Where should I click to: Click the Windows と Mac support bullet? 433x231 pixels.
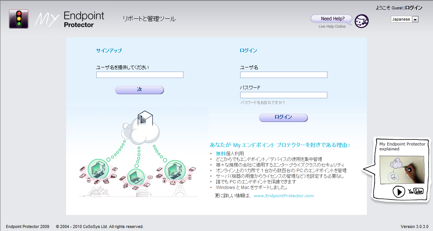(x=252, y=187)
